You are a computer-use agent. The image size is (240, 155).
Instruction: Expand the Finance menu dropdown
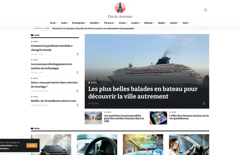(110, 23)
